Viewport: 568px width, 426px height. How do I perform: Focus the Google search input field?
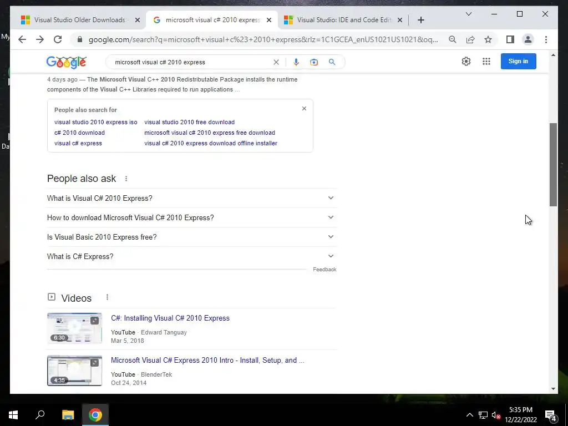pyautogui.click(x=192, y=62)
